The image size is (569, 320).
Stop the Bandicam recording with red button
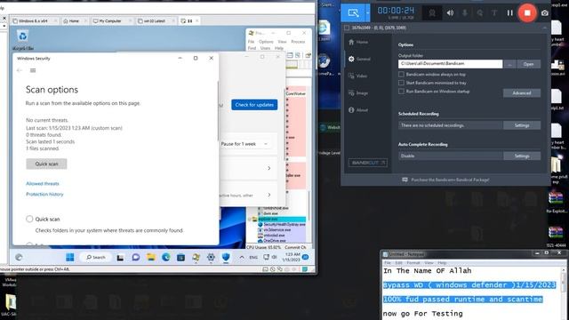[527, 12]
